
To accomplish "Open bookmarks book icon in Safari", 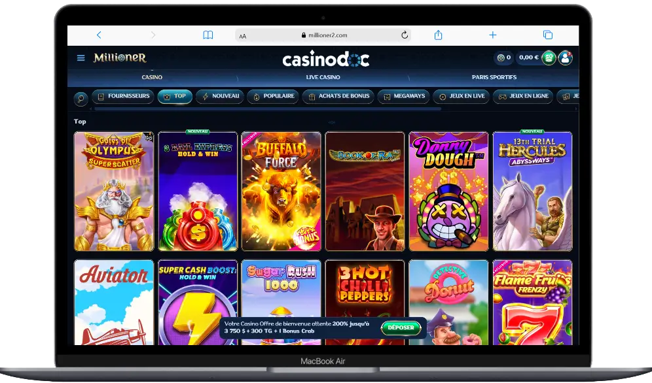I will point(208,35).
